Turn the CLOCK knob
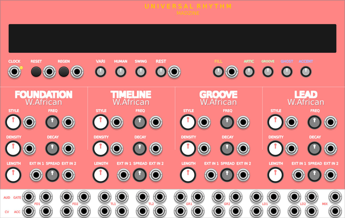This screenshot has width=345, height=218. 14,72
